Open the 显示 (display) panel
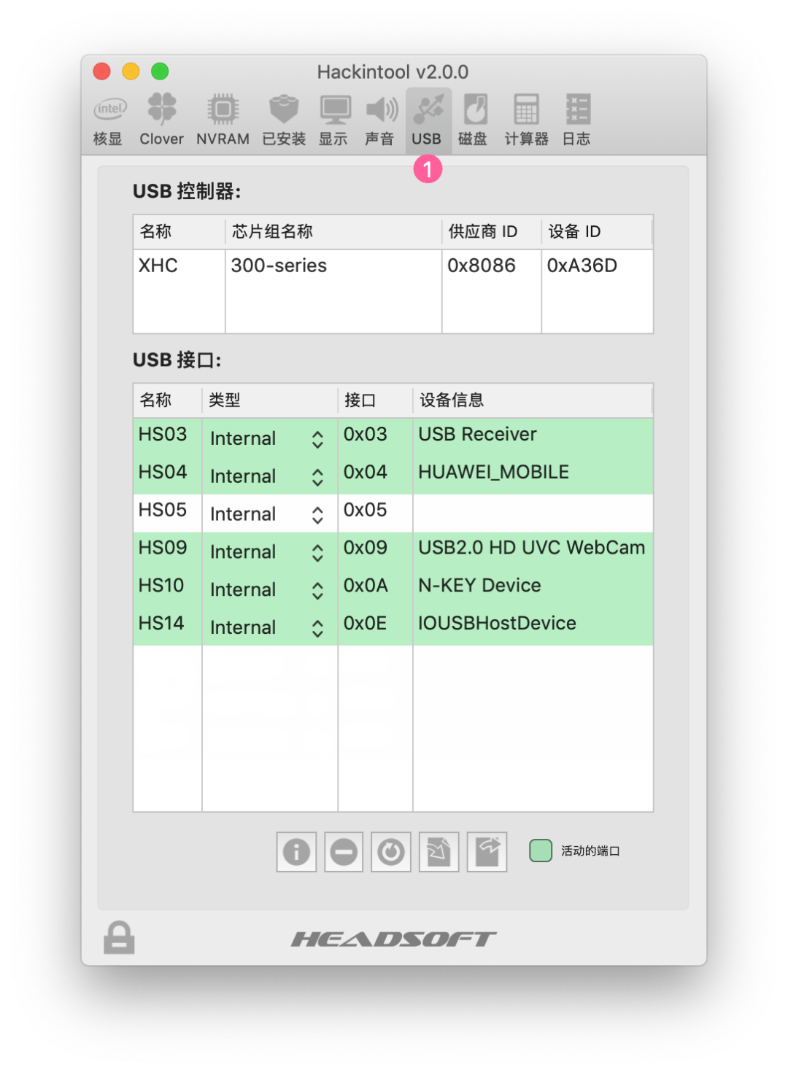 point(333,119)
